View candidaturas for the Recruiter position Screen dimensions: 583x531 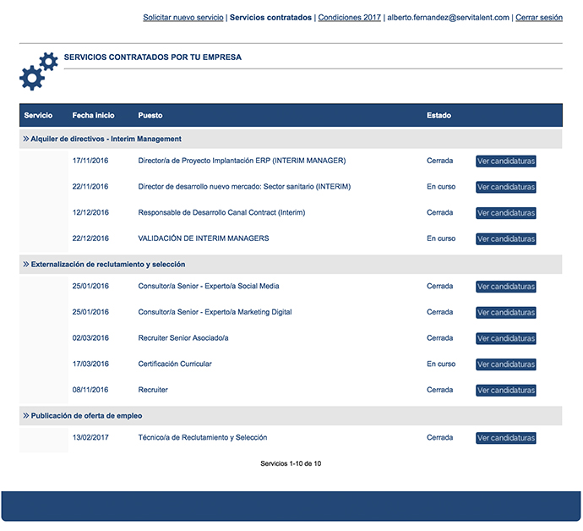(x=505, y=391)
